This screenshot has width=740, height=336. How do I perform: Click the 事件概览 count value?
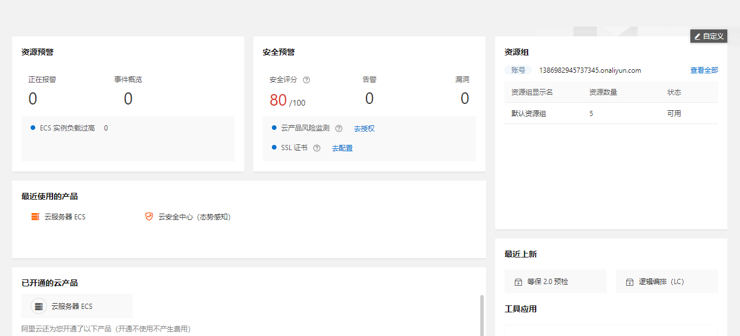[x=128, y=99]
